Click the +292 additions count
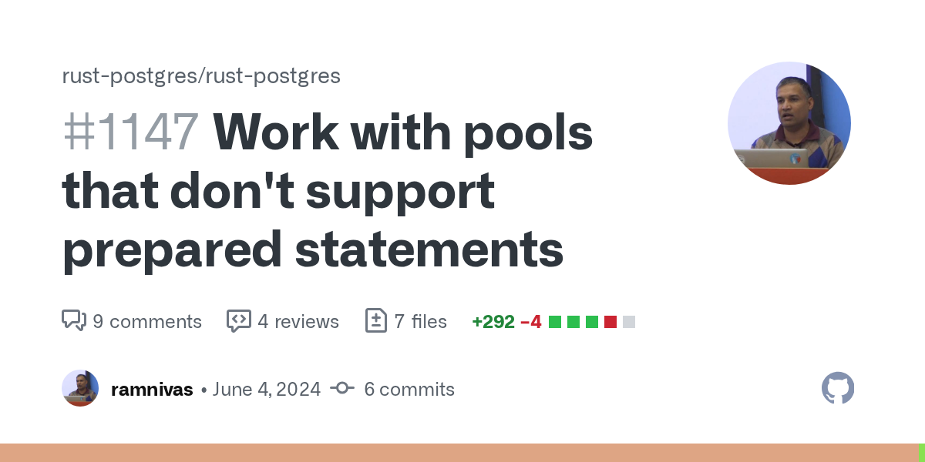This screenshot has width=925, height=462. click(x=493, y=321)
